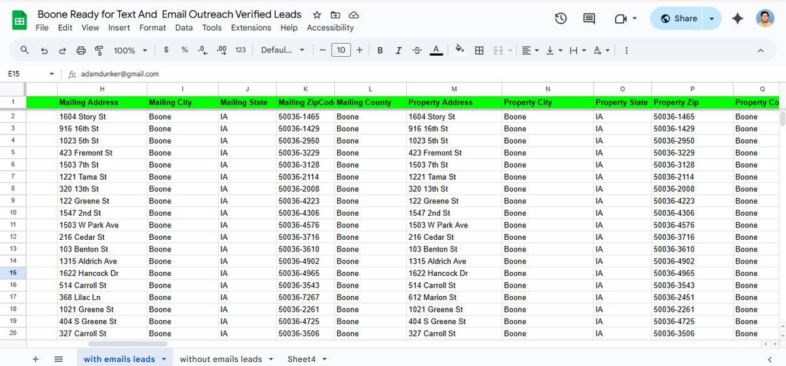Open the fill color picker

[459, 50]
